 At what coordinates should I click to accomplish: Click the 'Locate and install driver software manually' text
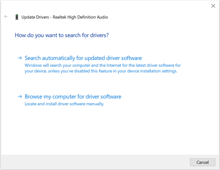click(x=65, y=104)
